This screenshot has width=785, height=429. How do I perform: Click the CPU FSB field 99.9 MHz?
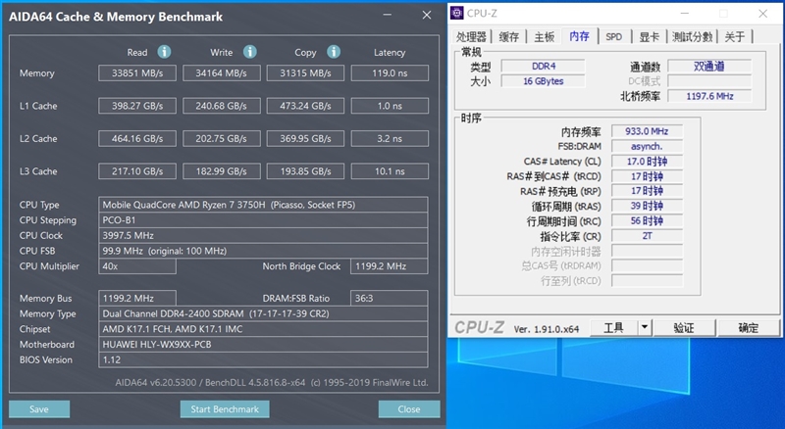coord(263,251)
